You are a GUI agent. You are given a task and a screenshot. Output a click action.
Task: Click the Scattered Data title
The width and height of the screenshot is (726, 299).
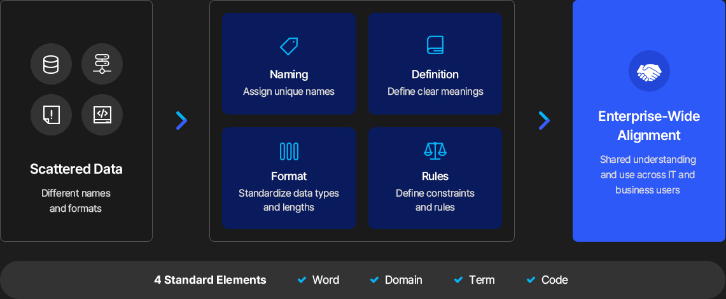[x=76, y=169]
